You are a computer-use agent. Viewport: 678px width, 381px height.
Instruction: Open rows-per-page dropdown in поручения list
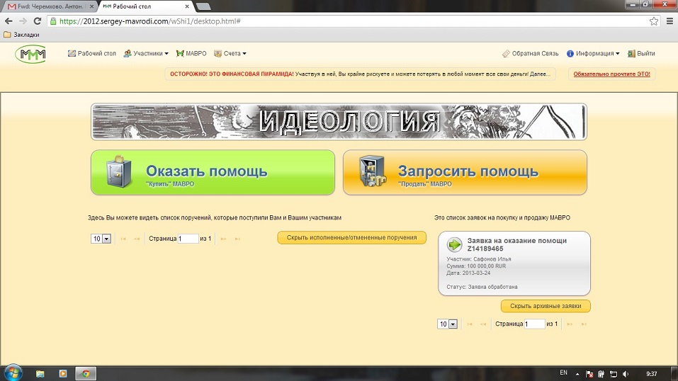pos(101,239)
